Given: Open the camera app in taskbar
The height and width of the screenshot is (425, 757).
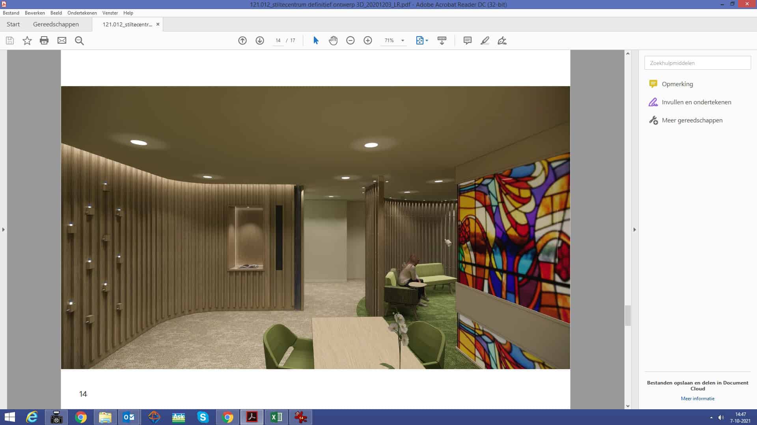Looking at the screenshot, I should (56, 417).
